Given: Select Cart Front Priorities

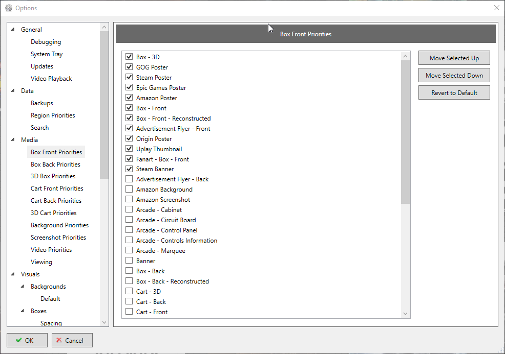Looking at the screenshot, I should point(57,188).
